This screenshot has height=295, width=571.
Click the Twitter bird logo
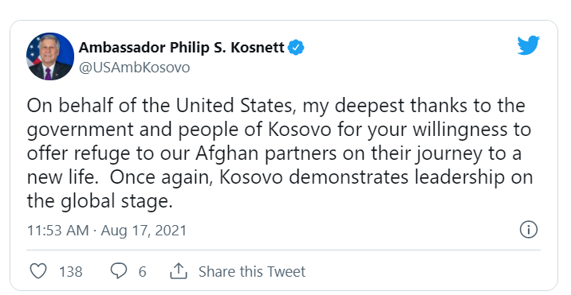(529, 45)
